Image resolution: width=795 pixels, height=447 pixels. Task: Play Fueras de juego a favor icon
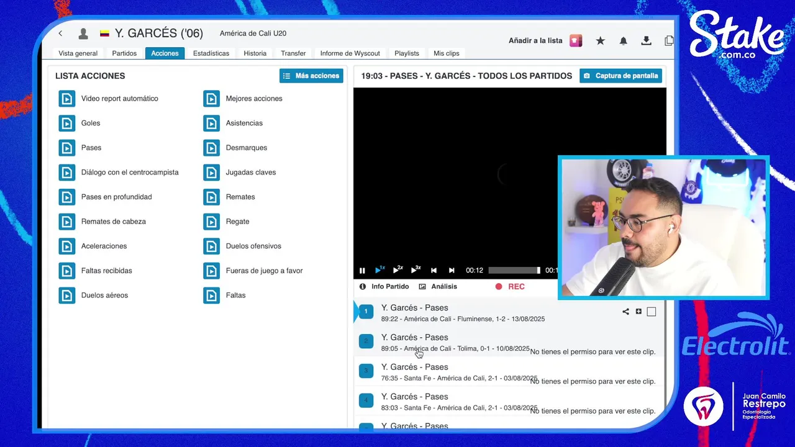(x=212, y=271)
